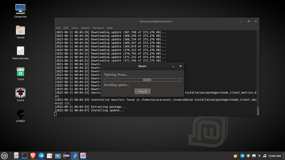Open Telegram from the taskbar launcher
This screenshot has width=285, height=160.
coord(41,155)
